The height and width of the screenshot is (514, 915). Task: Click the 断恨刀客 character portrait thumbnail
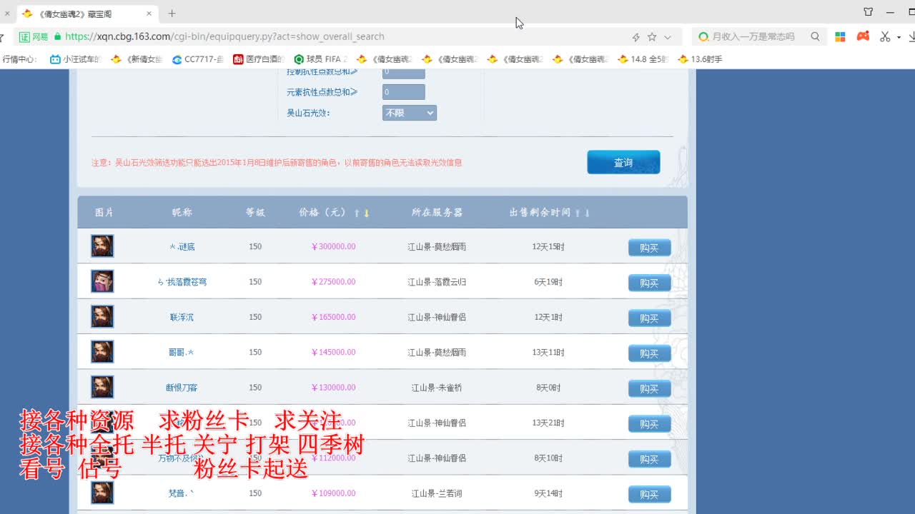pyautogui.click(x=102, y=386)
